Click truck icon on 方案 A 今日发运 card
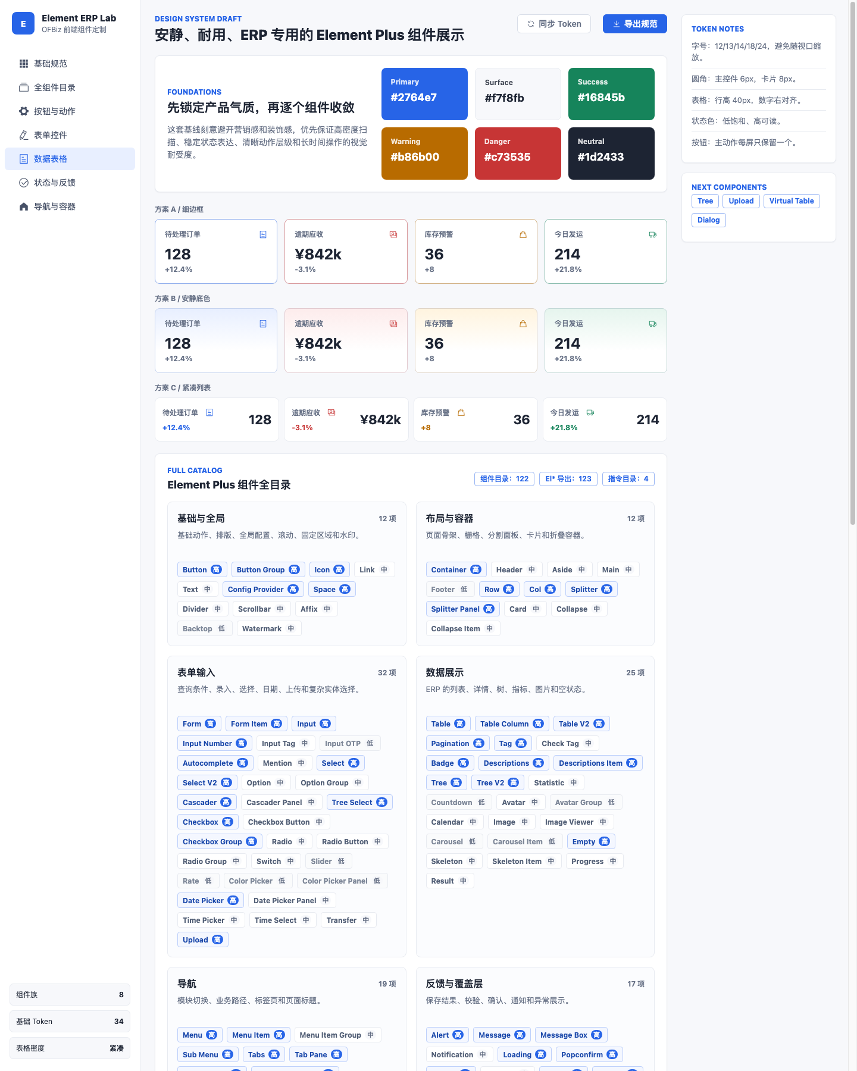Image resolution: width=857 pixels, height=1071 pixels. pos(653,234)
